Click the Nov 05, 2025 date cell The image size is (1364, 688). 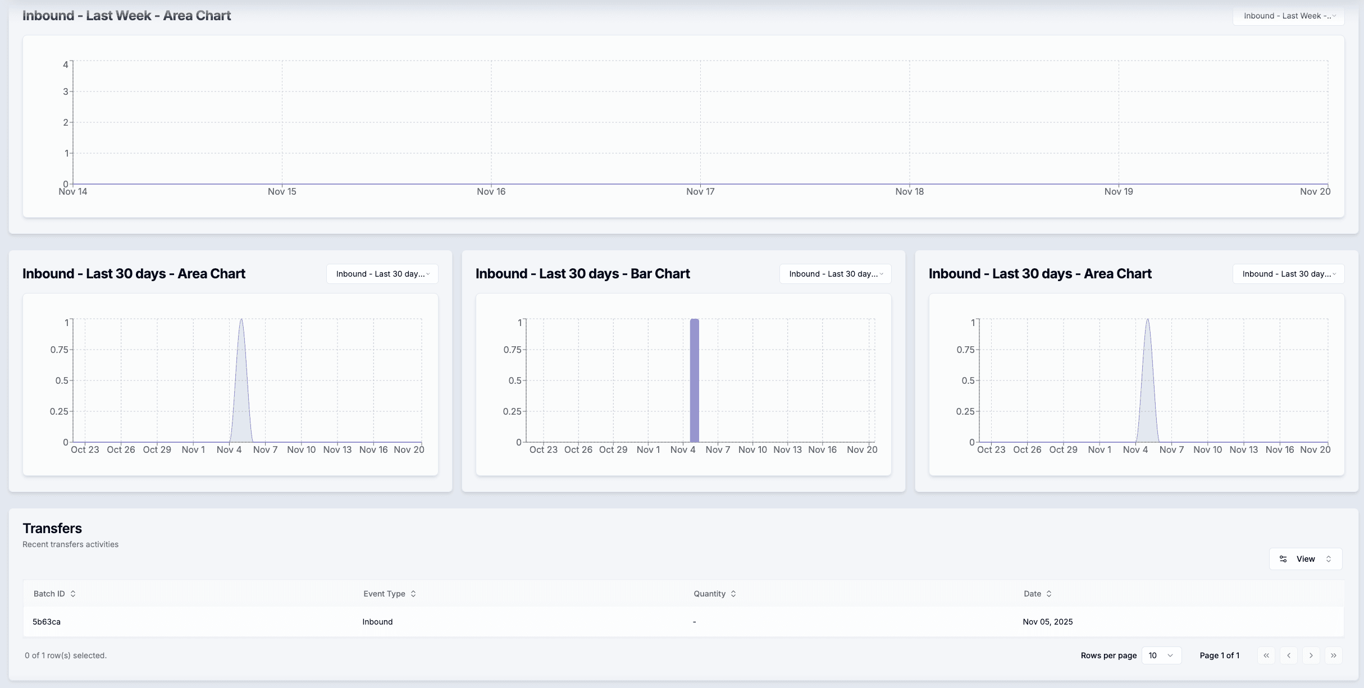(x=1048, y=622)
